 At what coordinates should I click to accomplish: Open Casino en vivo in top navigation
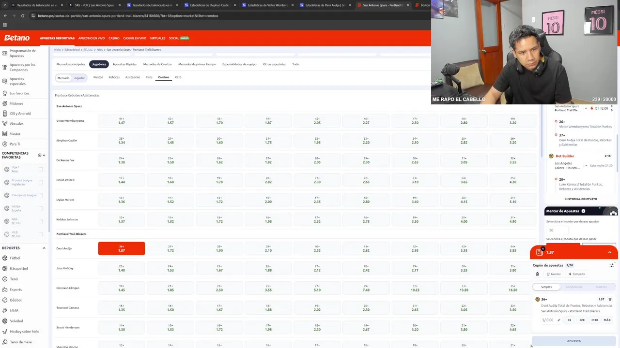point(135,38)
